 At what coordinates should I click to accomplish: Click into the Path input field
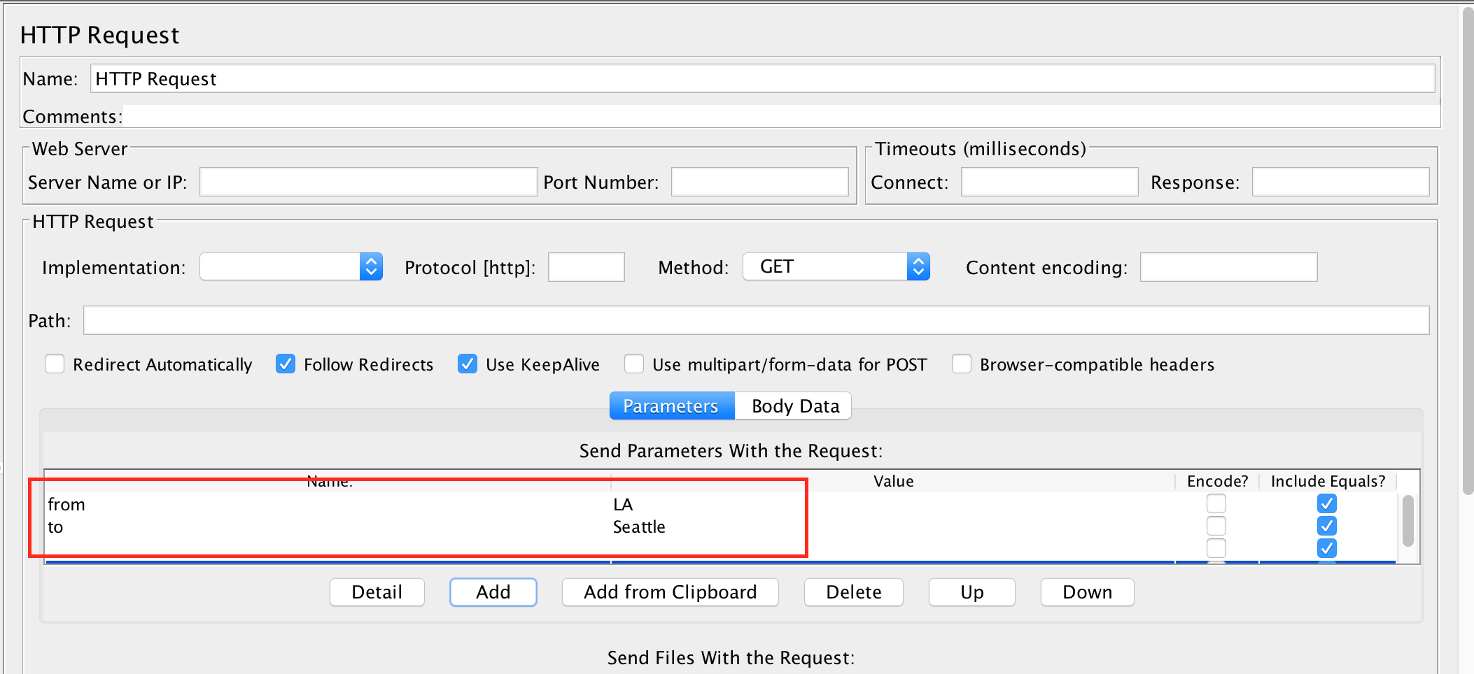tap(756, 321)
